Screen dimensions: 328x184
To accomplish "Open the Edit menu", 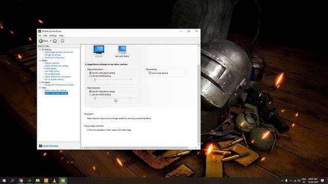I will (45, 36).
